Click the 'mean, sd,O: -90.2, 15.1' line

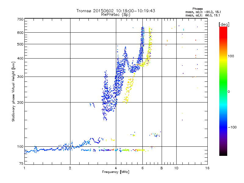point(203,12)
